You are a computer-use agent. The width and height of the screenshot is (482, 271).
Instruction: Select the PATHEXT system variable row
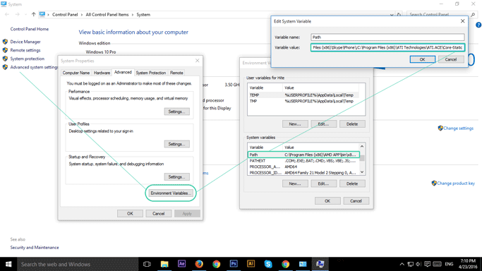[303, 161]
